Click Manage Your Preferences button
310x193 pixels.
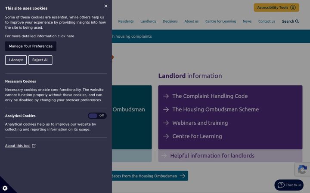(x=31, y=46)
